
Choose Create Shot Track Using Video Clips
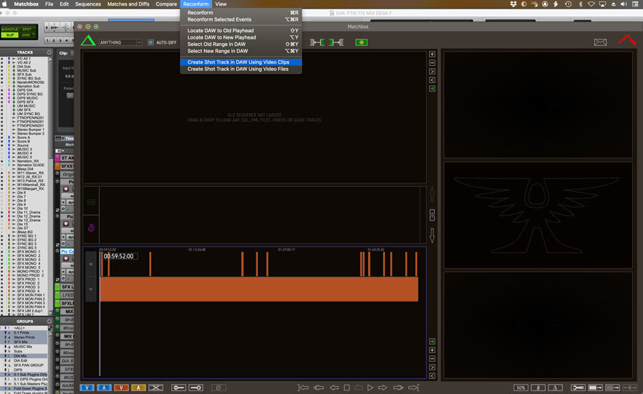click(x=241, y=62)
